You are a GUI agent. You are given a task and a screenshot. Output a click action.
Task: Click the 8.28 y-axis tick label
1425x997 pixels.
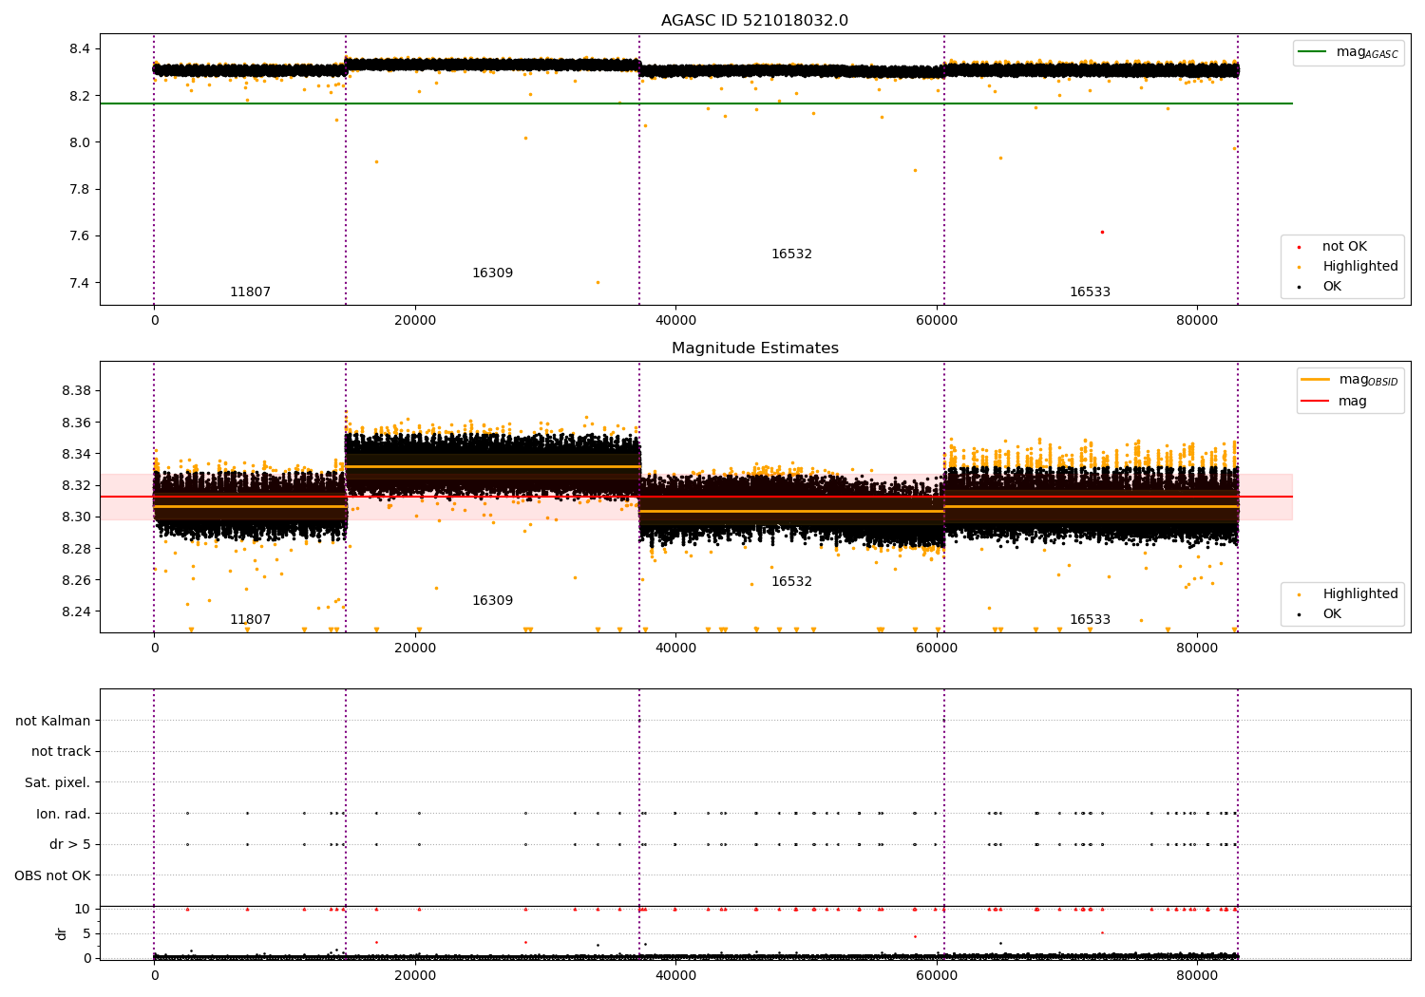[x=76, y=549]
